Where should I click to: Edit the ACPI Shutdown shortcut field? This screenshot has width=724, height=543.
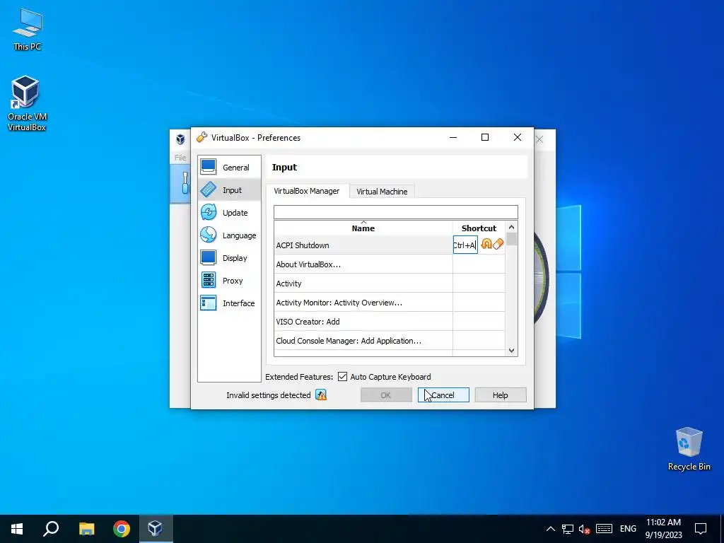pos(465,245)
